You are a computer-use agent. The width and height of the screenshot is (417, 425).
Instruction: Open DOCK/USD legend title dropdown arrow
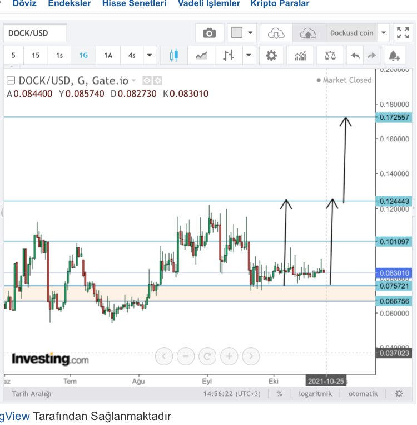[133, 81]
